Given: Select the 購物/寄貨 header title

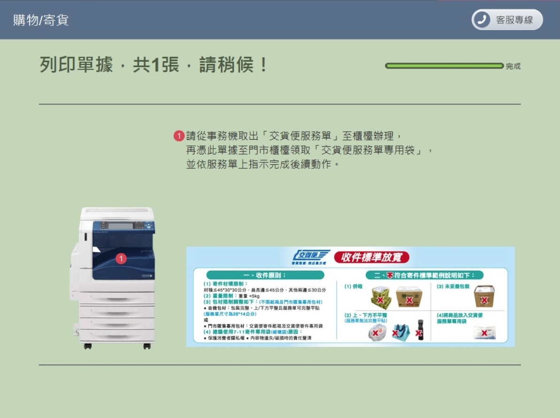Looking at the screenshot, I should (x=41, y=20).
